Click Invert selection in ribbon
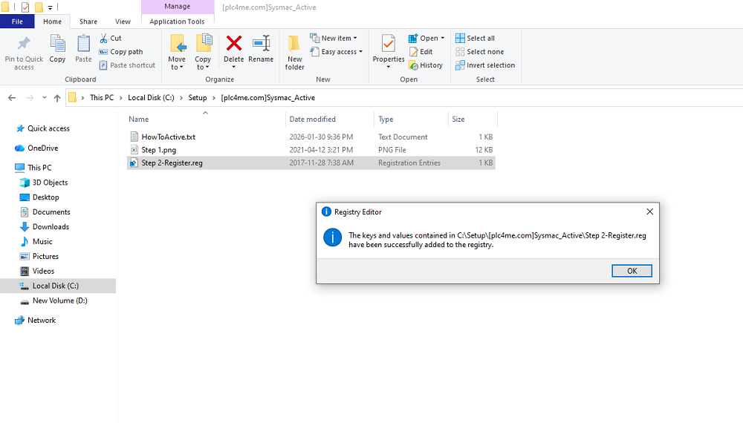Image resolution: width=743 pixels, height=423 pixels. (x=485, y=65)
